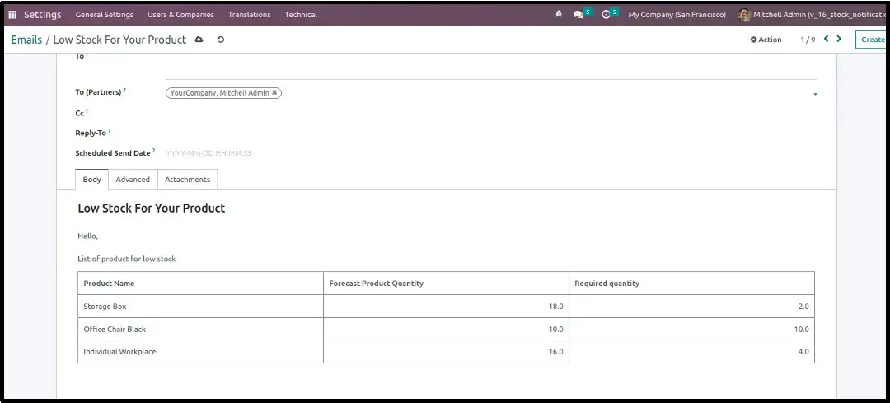Click the body heading Low Stock For Your Product
This screenshot has width=890, height=403.
pyautogui.click(x=152, y=209)
